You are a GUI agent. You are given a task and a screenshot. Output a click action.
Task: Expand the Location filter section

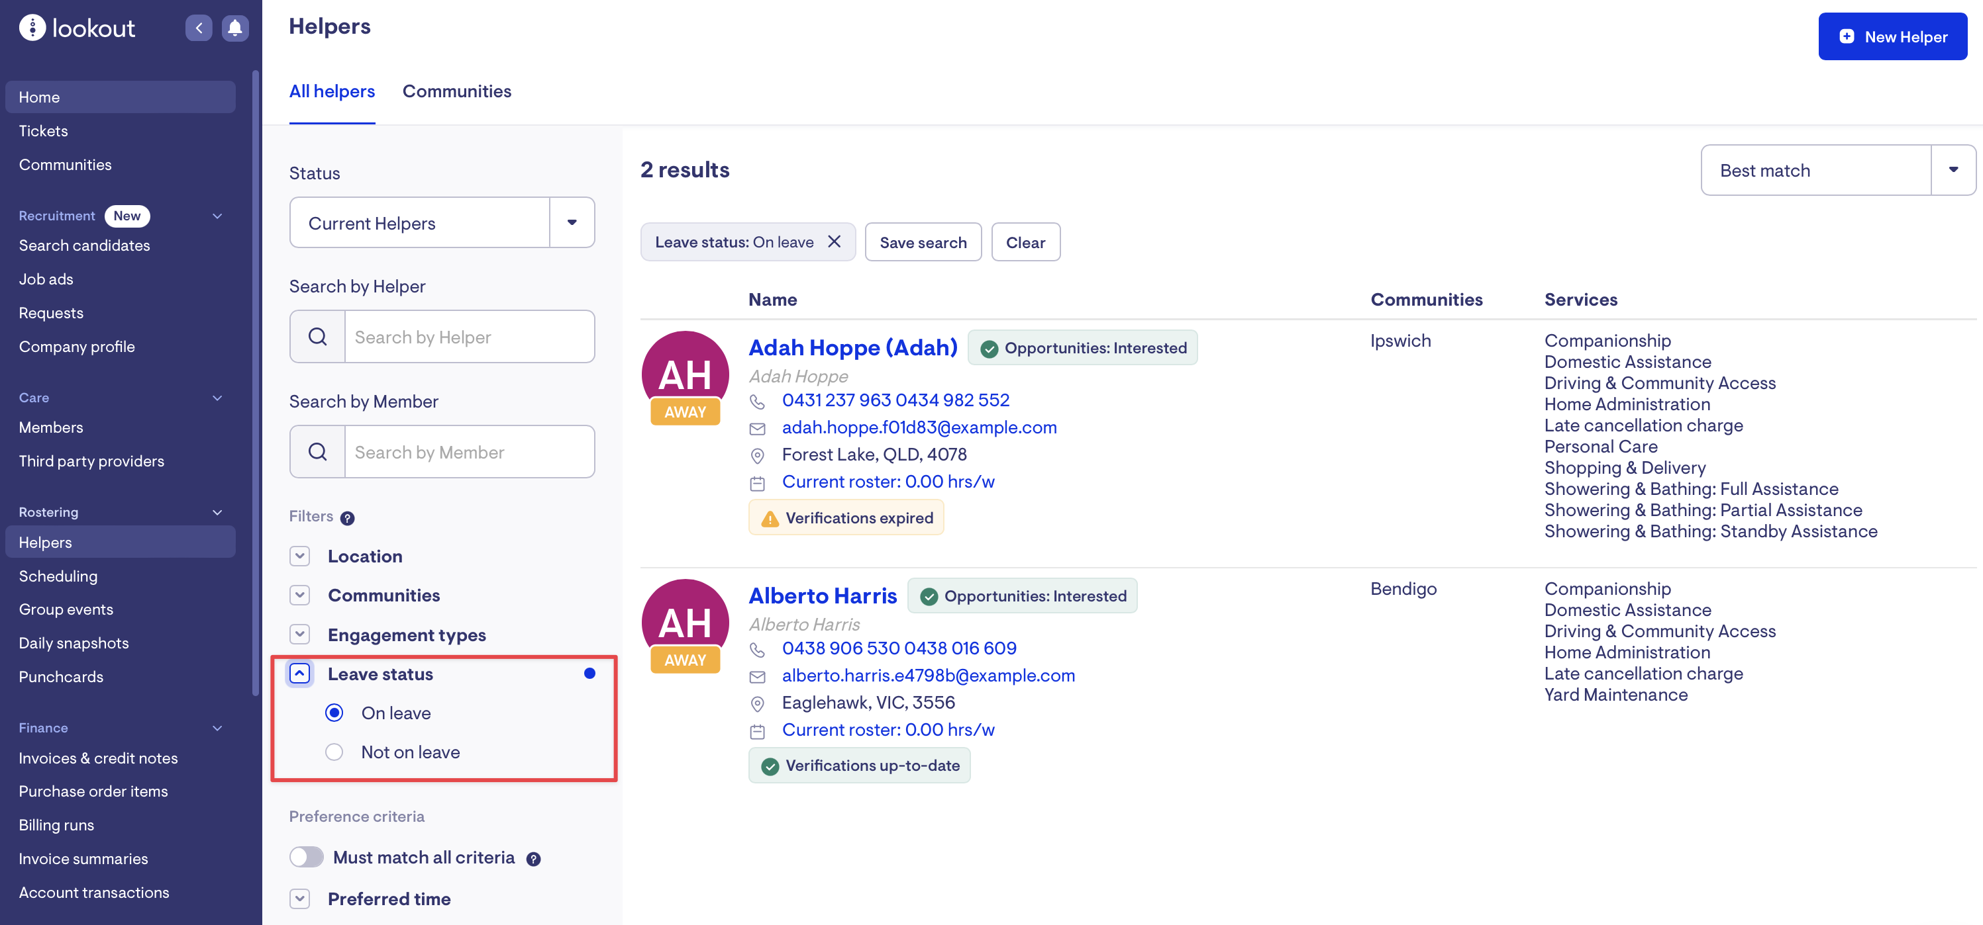299,556
